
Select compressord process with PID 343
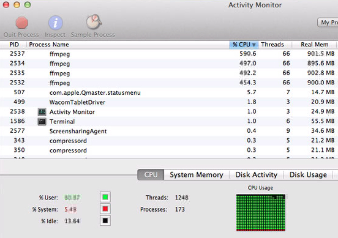[169, 141]
